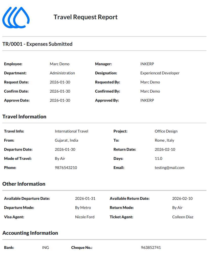Image resolution: width=209 pixels, height=258 pixels.
Task: Click the TR/0001 - Expenses Submitted heading
Action: (37, 44)
